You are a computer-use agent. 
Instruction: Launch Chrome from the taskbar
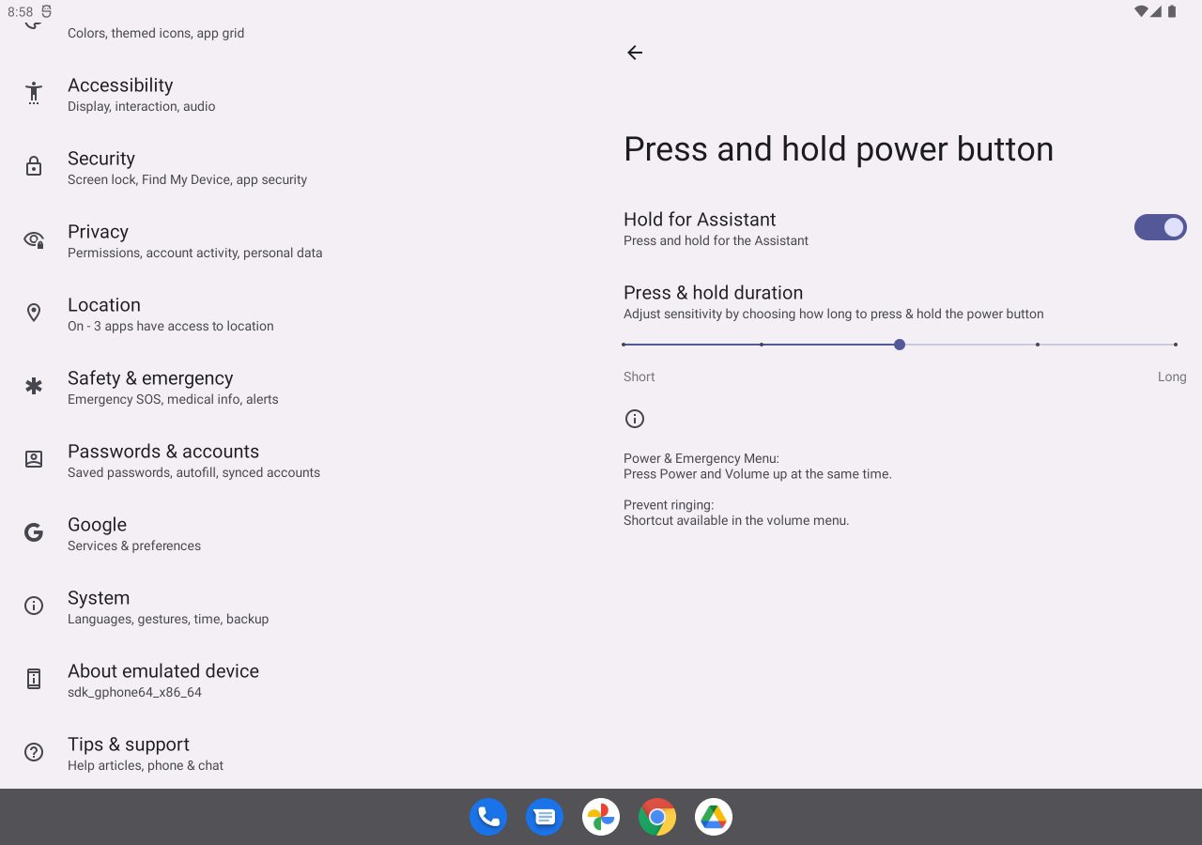pyautogui.click(x=657, y=817)
